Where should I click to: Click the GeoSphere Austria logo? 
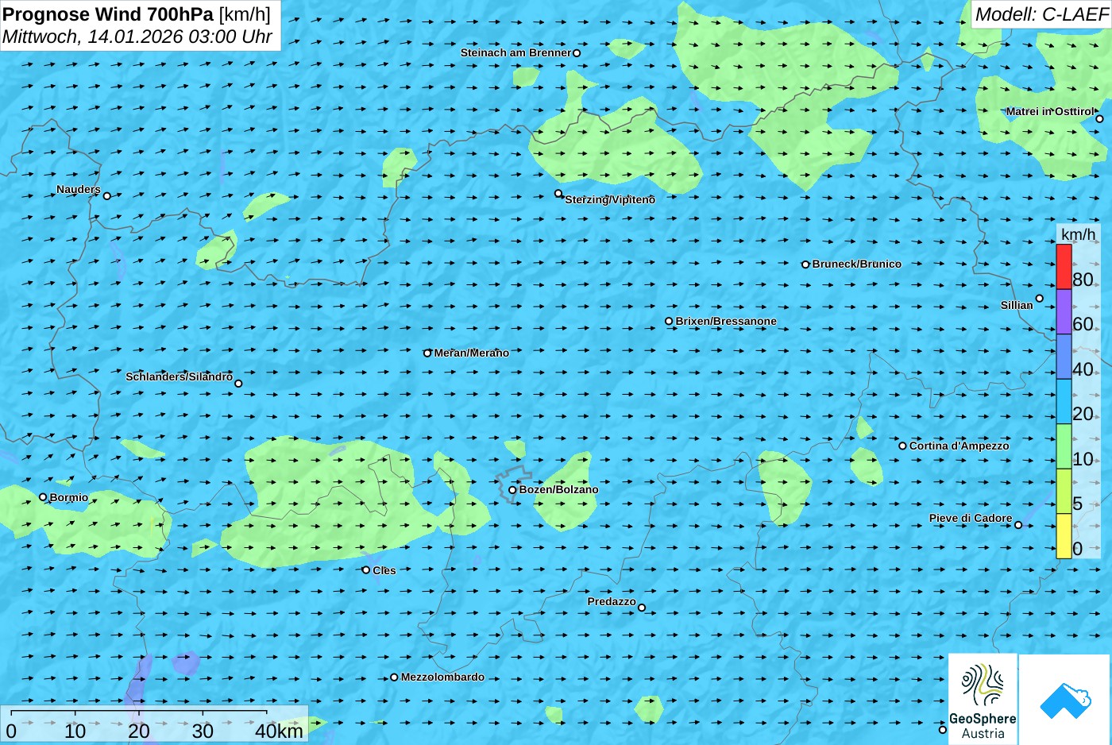click(983, 699)
